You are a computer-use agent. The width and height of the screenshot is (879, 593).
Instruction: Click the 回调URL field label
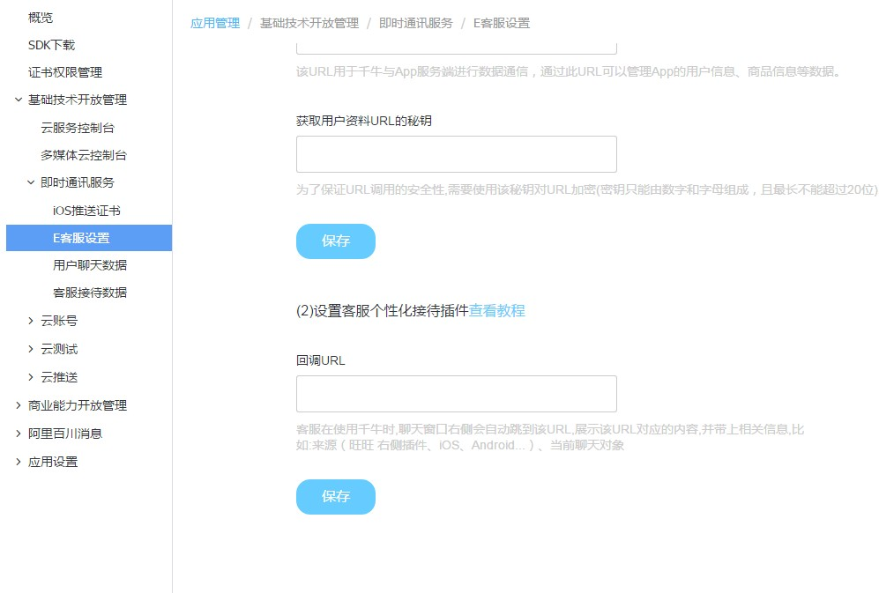coord(321,360)
